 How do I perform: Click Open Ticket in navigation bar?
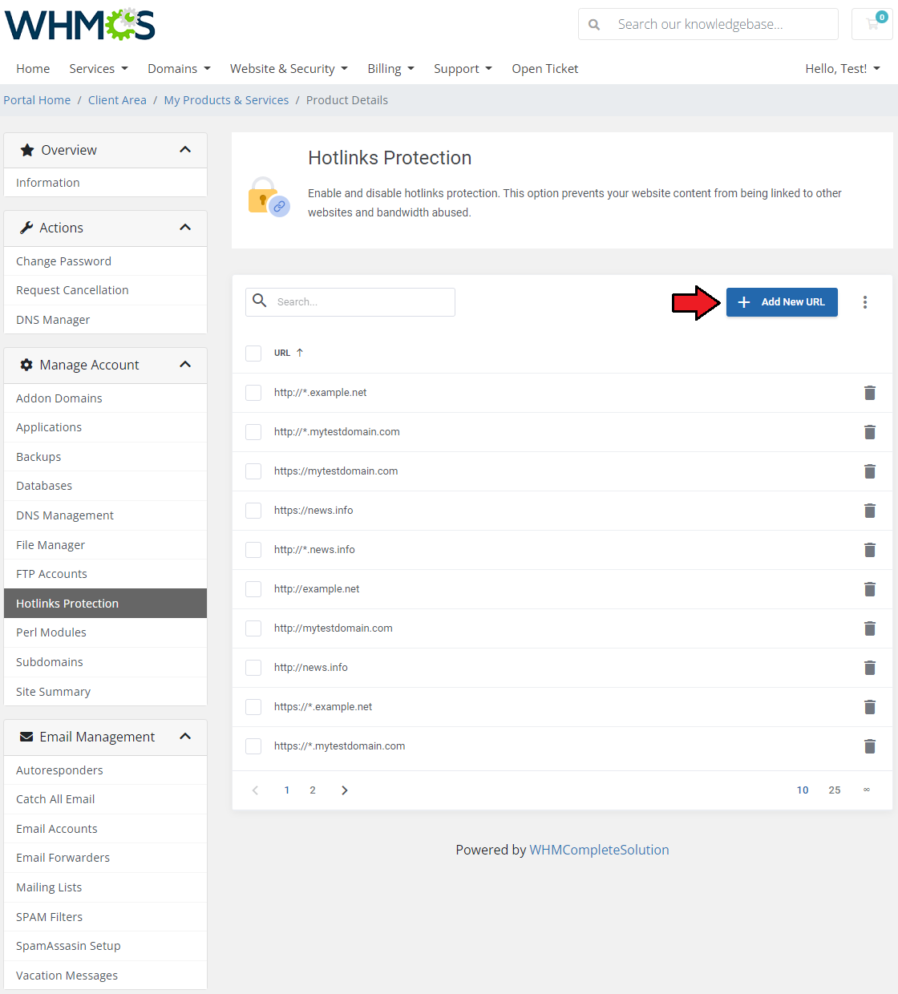tap(545, 69)
